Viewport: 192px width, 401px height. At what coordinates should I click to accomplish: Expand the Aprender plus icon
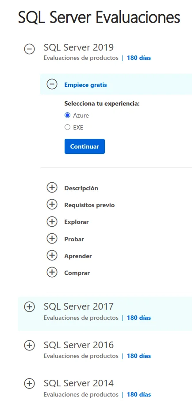52,256
